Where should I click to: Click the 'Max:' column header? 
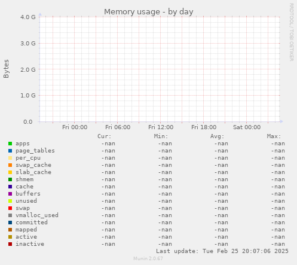[274, 136]
